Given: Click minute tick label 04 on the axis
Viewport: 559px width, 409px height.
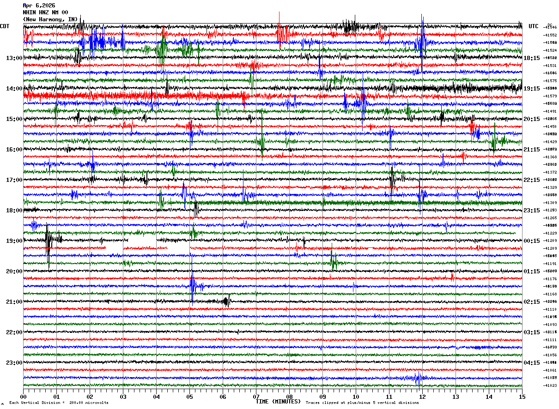Looking at the screenshot, I should 156,397.
